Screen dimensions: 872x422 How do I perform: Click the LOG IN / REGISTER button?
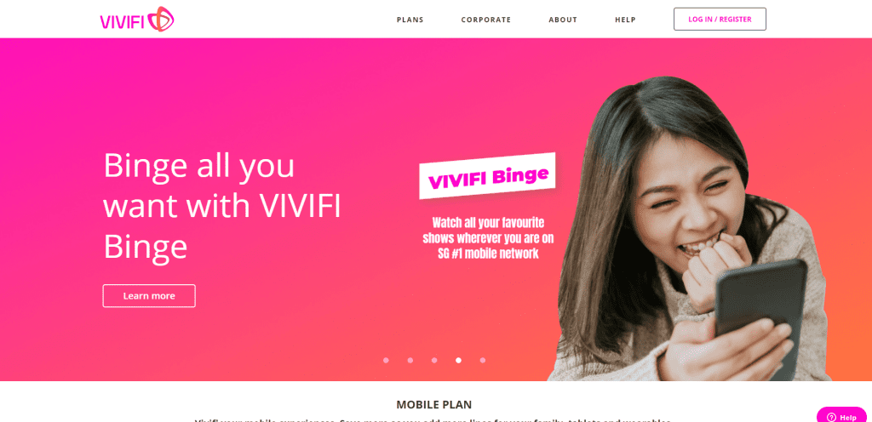coord(720,19)
